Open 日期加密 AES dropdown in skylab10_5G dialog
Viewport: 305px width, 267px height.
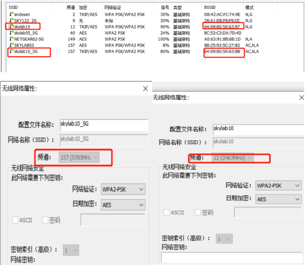[x=123, y=205]
